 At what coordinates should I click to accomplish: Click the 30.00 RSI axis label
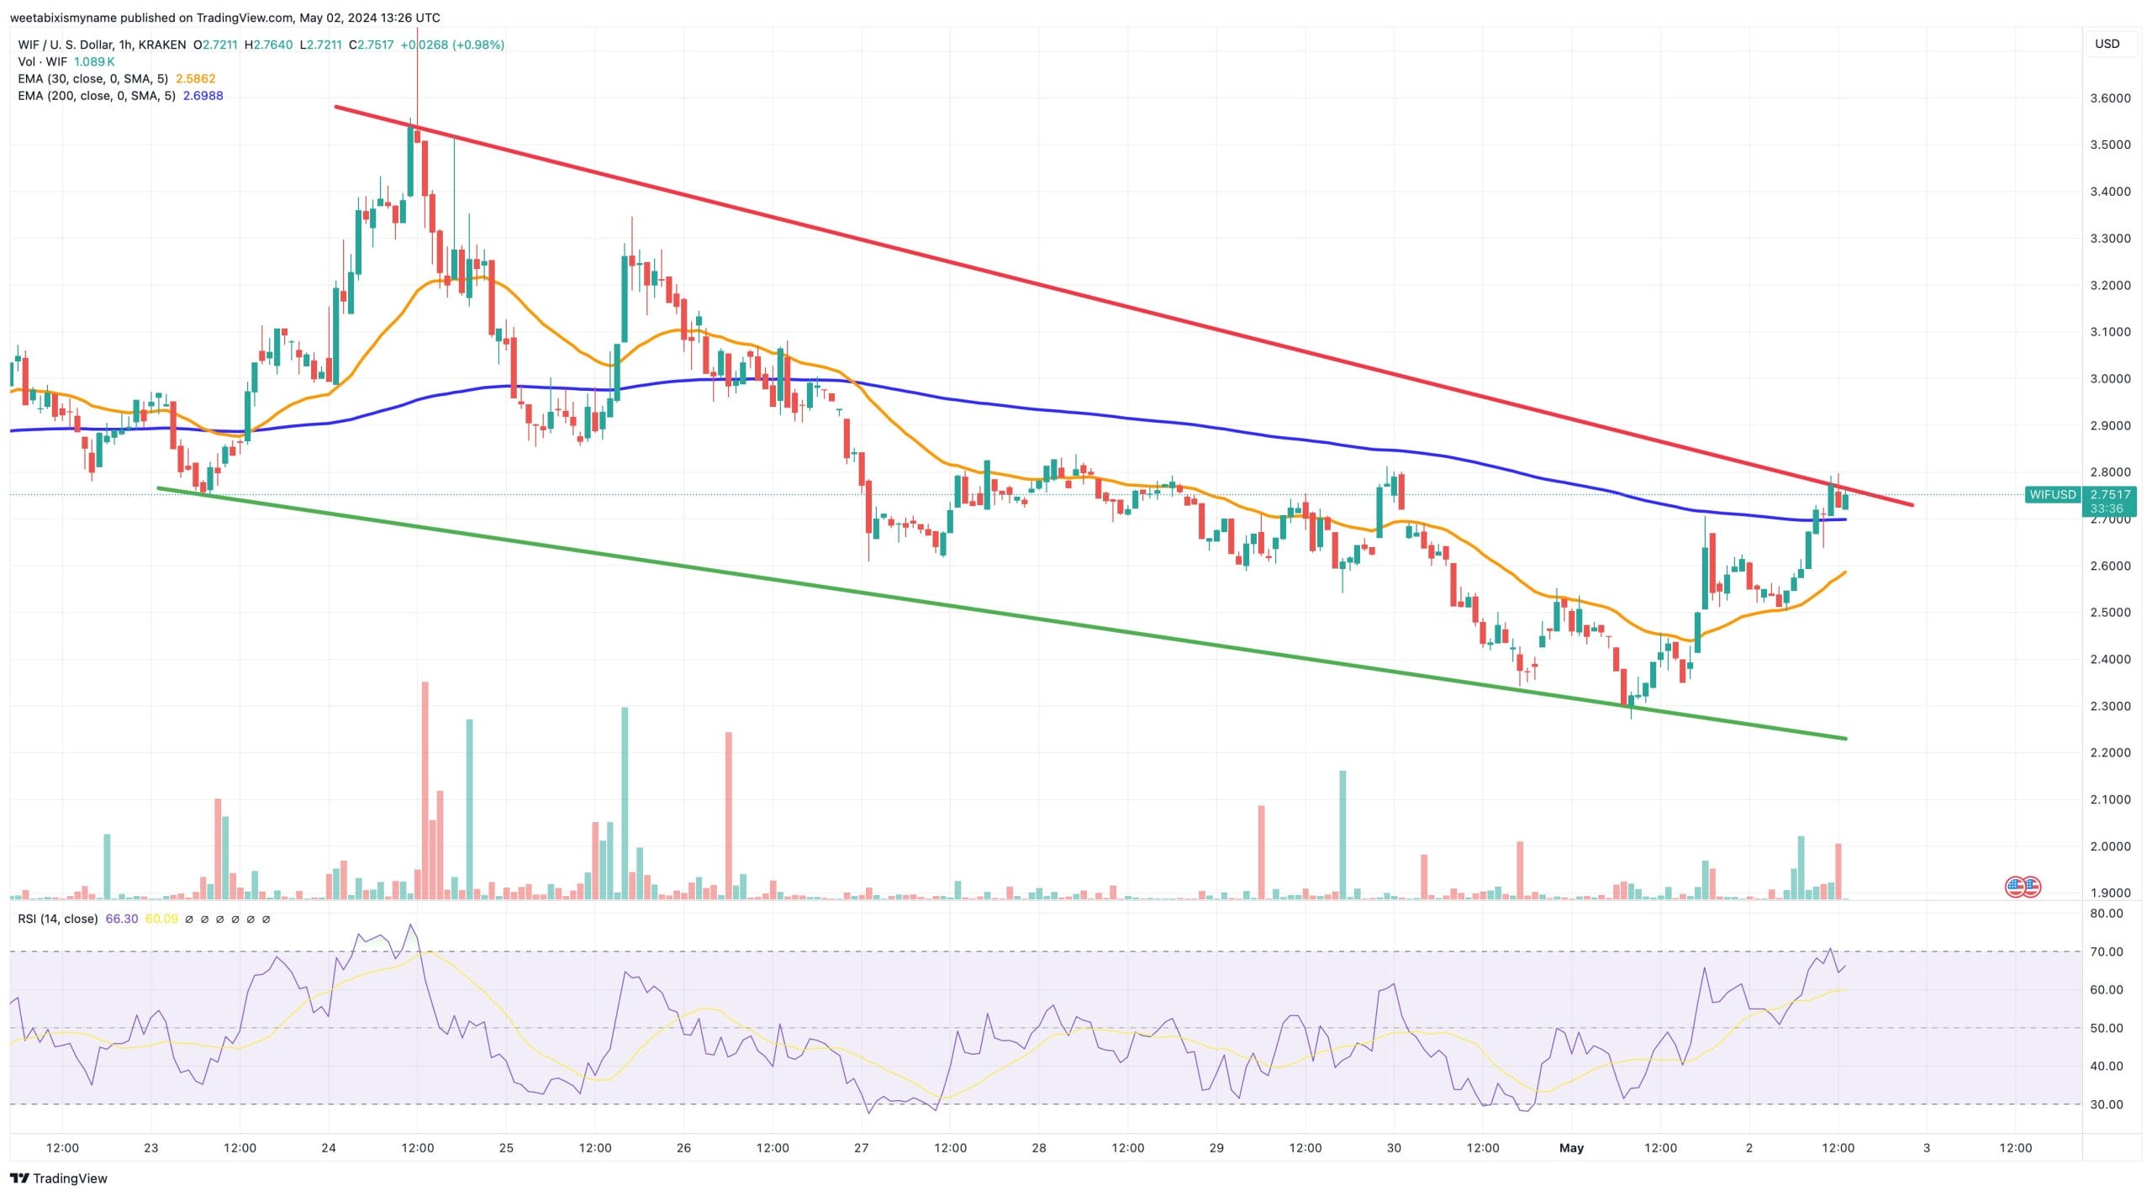point(2107,1104)
